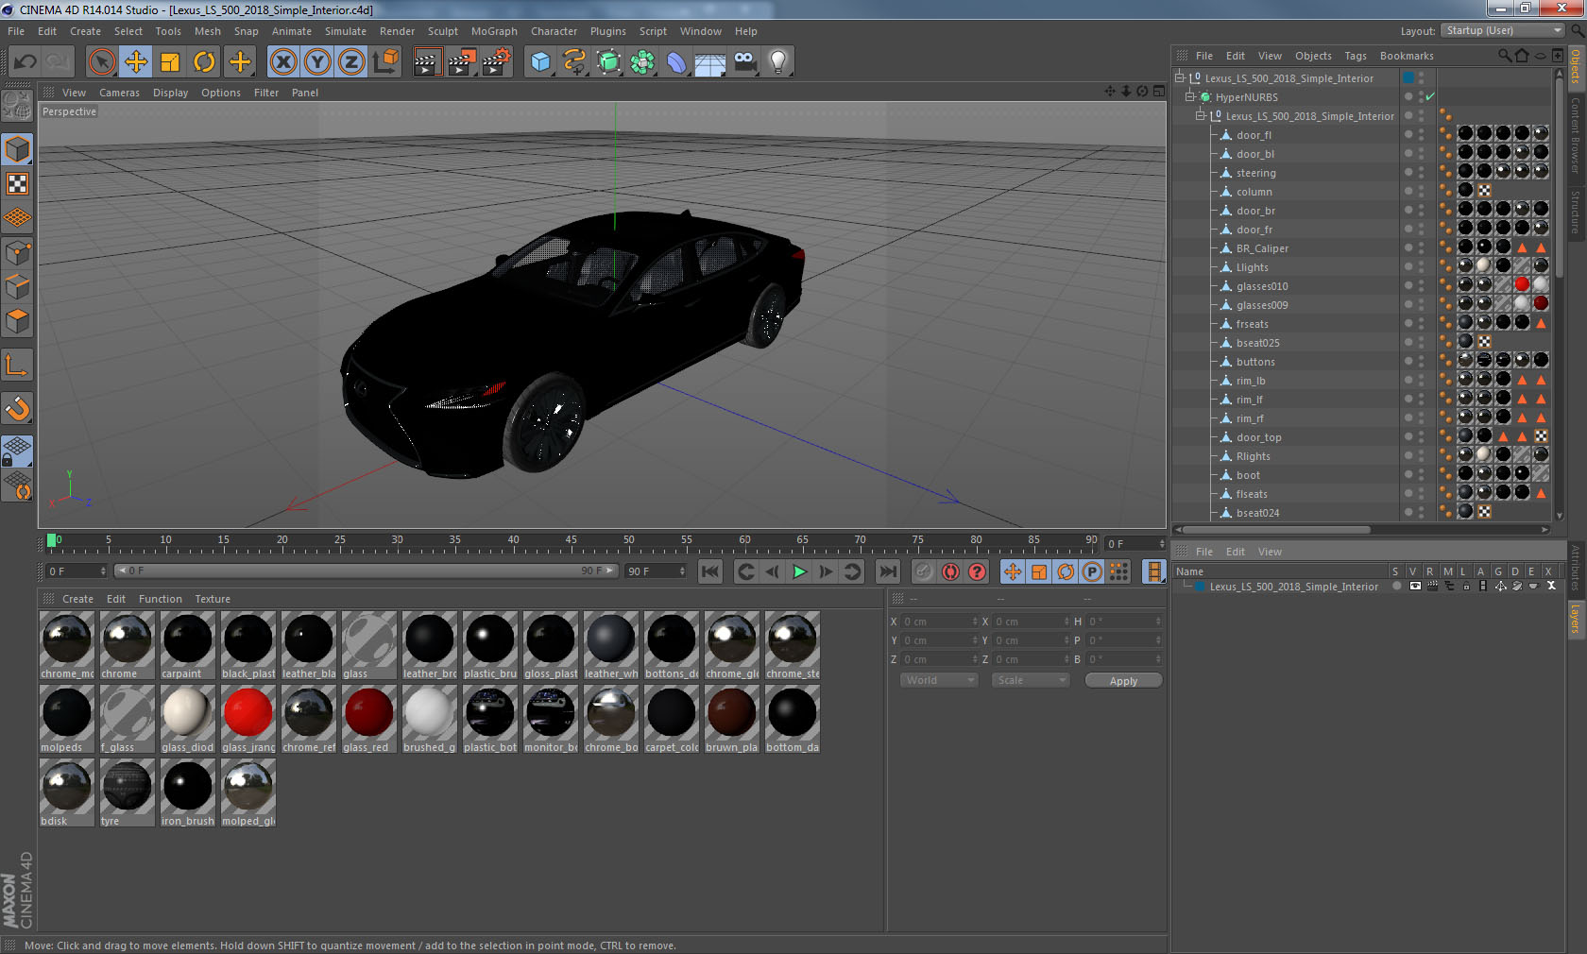
Task: Toggle Z axis lock
Action: pos(351,62)
